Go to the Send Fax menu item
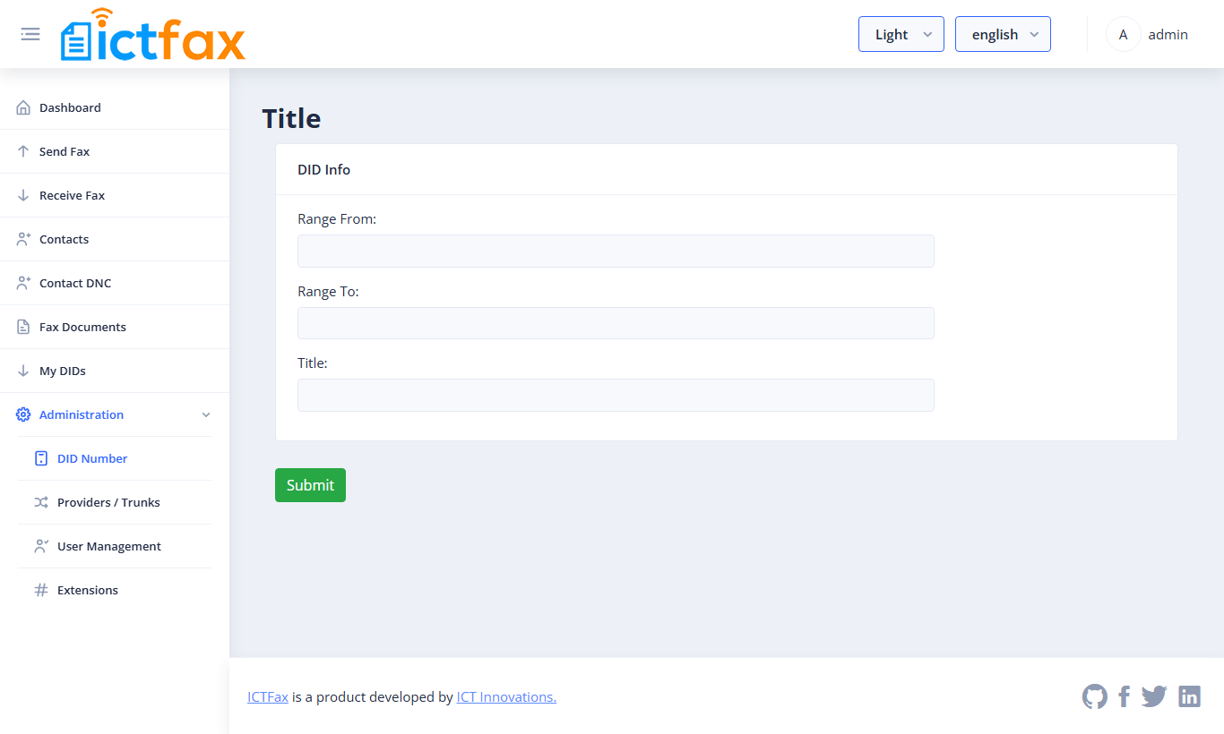Viewport: 1224px width, 734px height. 115,151
